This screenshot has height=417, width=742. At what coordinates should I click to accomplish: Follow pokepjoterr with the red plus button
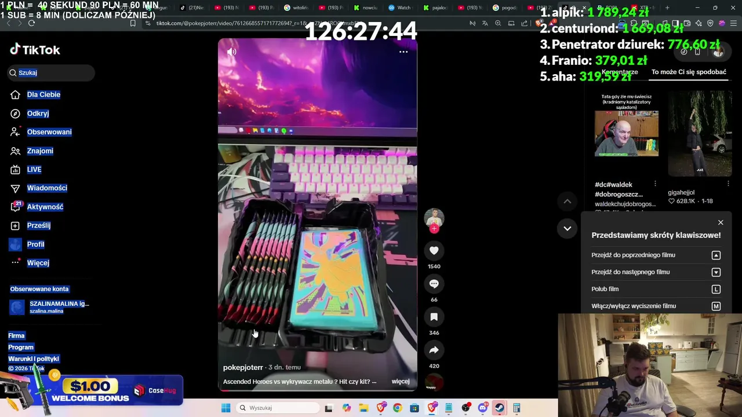click(x=434, y=228)
